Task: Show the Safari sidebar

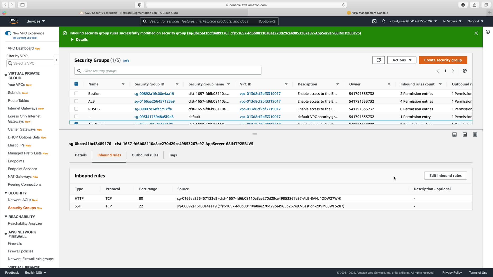Action: pos(22,5)
